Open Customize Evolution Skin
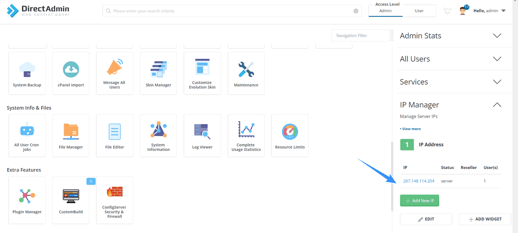The height and width of the screenshot is (233, 518). (202, 73)
